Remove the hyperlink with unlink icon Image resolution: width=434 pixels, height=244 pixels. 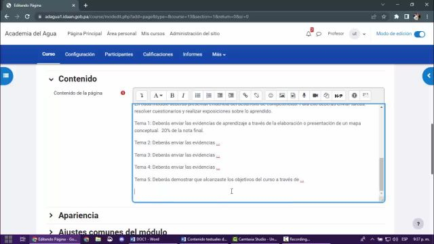pos(256,96)
